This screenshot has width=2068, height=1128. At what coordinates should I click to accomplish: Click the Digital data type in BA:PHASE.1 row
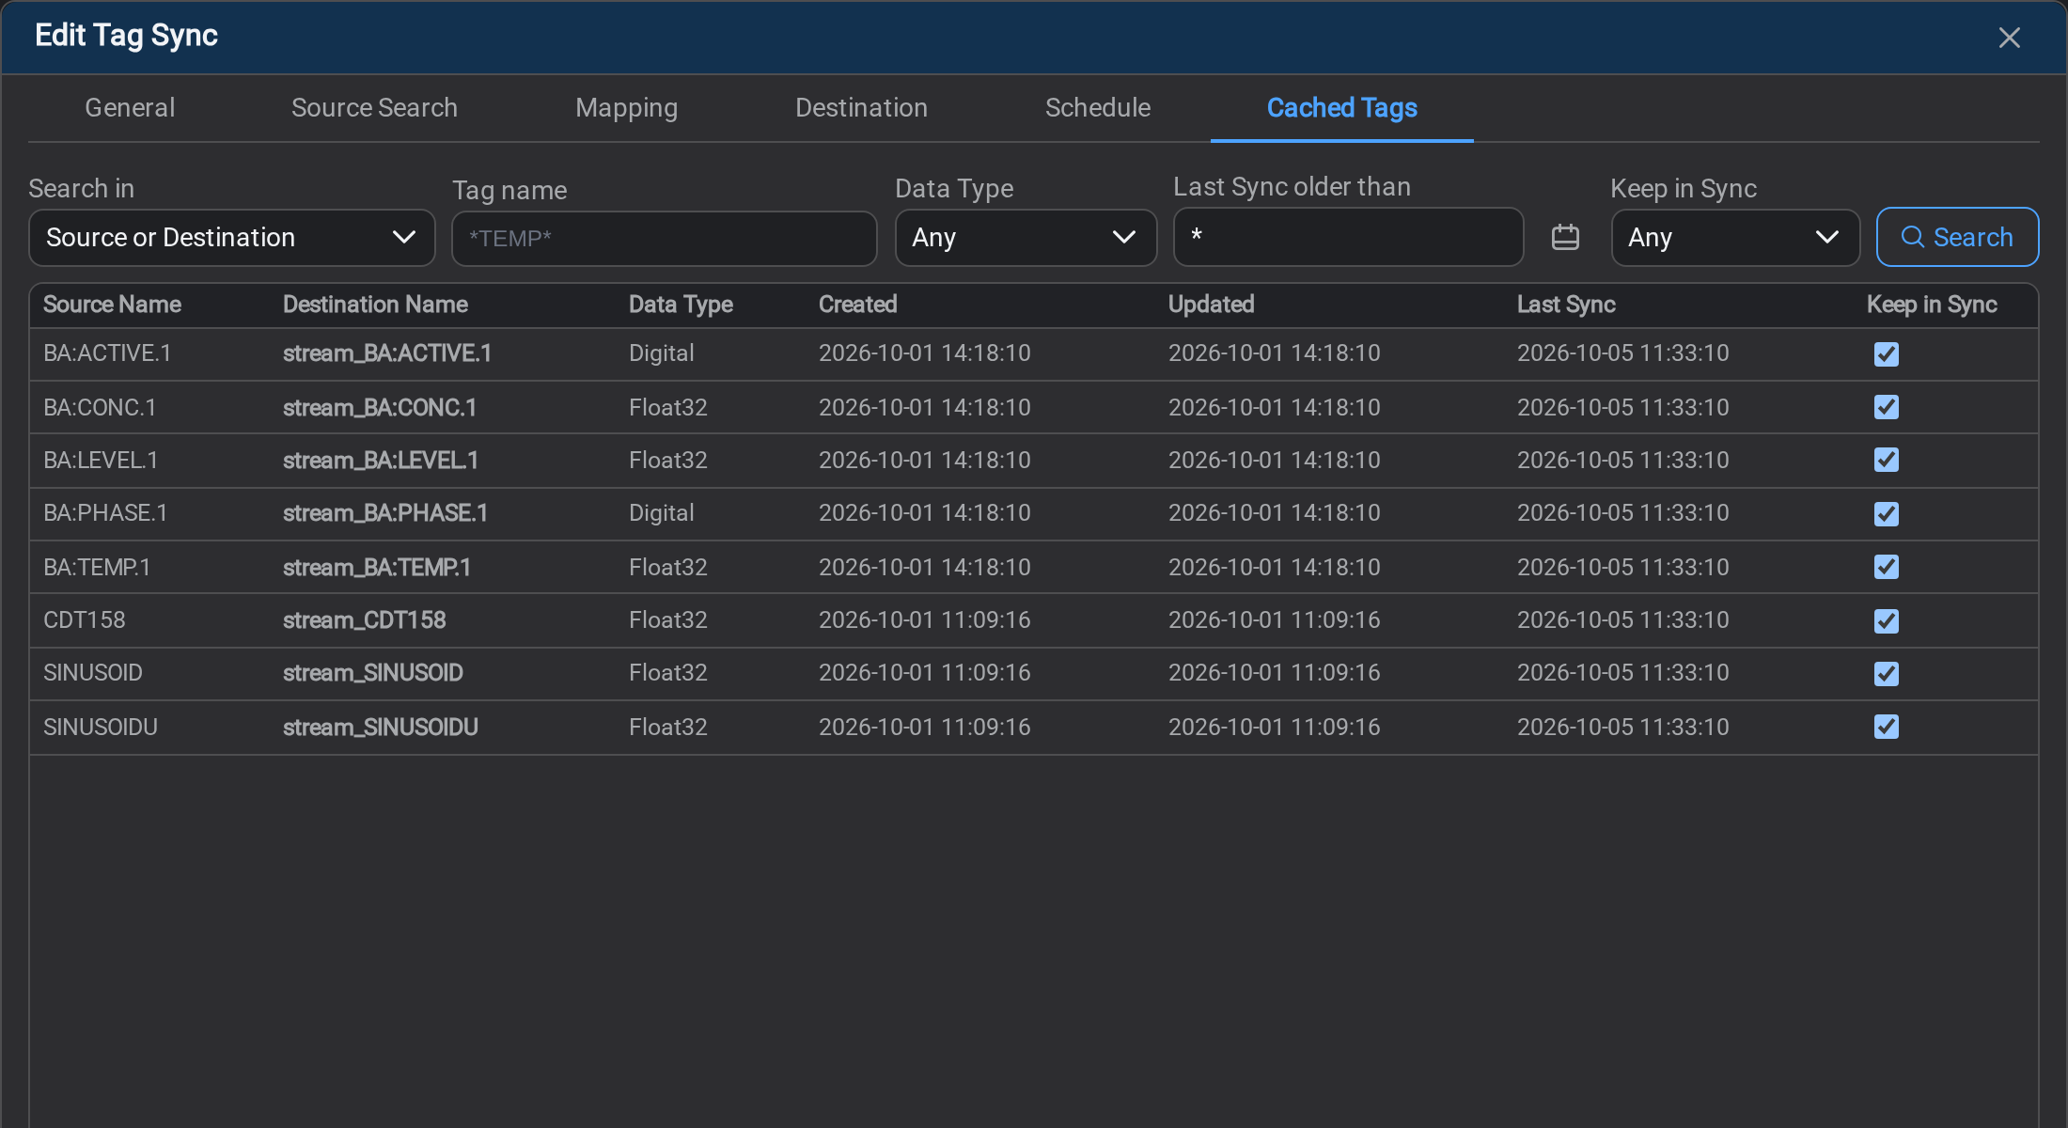(x=661, y=513)
